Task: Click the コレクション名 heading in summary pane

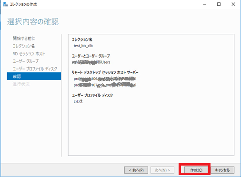Action: 82,39
